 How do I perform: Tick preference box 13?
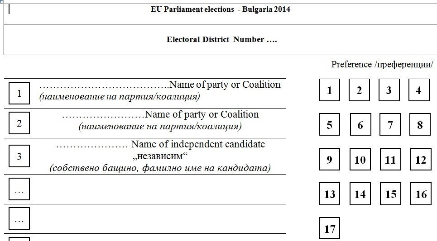tap(329, 194)
